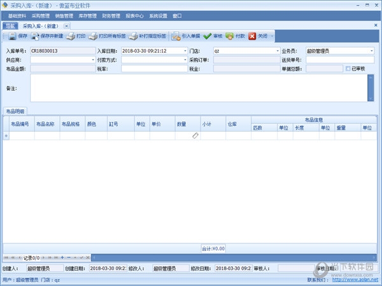Switch to the 导航 tab
The height and width of the screenshot is (286, 382).
(9, 26)
